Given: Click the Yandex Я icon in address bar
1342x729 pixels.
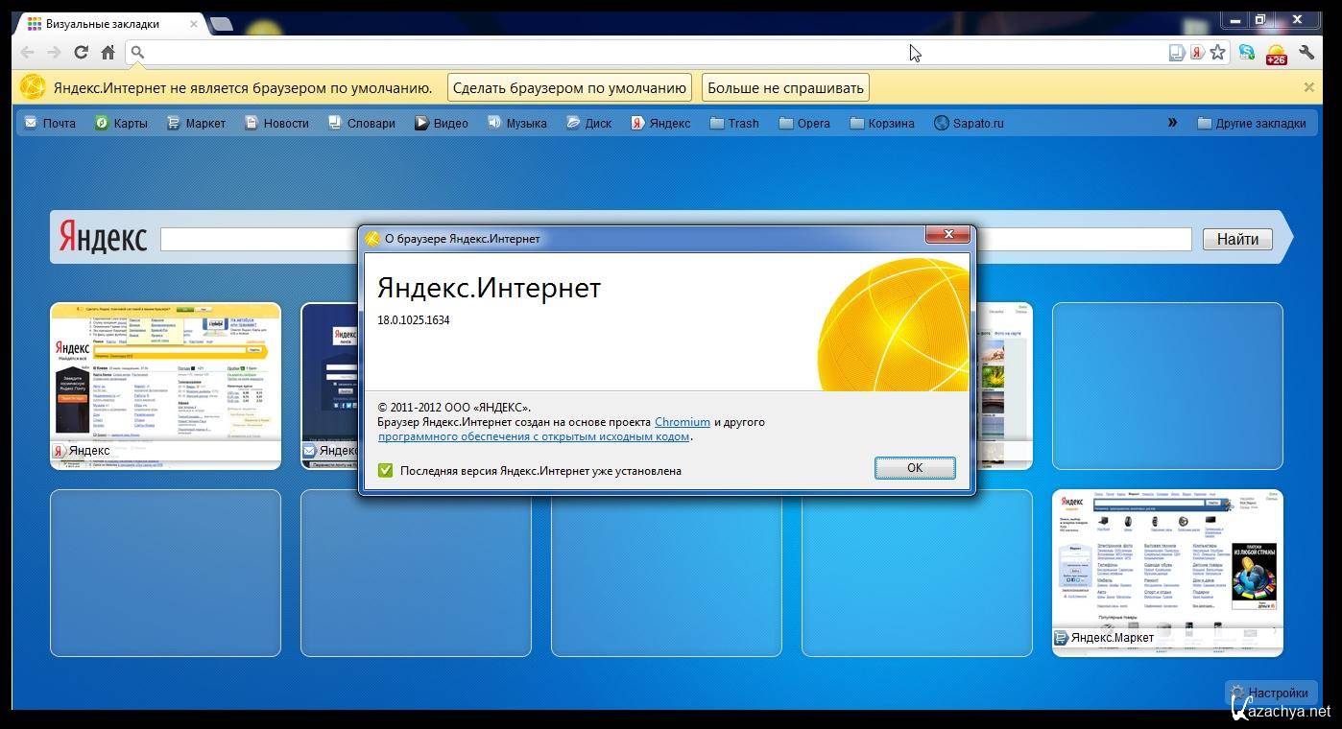Looking at the screenshot, I should [1197, 53].
